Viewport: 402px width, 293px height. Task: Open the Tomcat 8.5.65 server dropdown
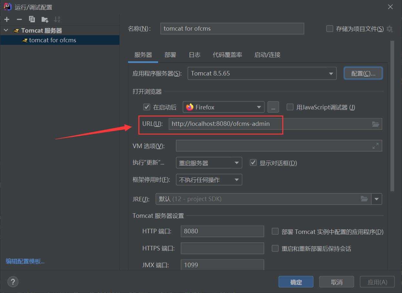(x=331, y=73)
